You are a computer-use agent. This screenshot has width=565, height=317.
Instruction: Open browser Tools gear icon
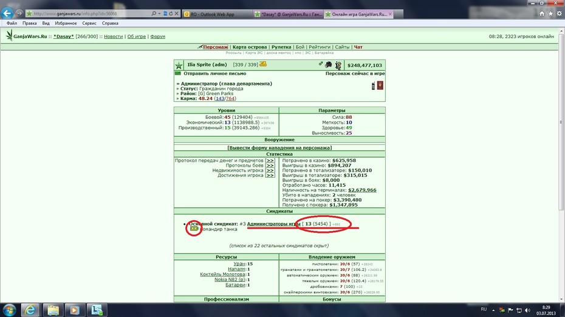point(560,13)
